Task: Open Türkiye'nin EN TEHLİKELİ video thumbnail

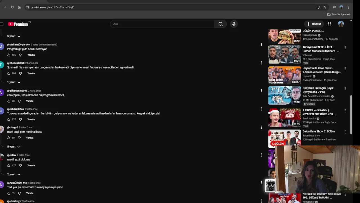Action: (285, 54)
